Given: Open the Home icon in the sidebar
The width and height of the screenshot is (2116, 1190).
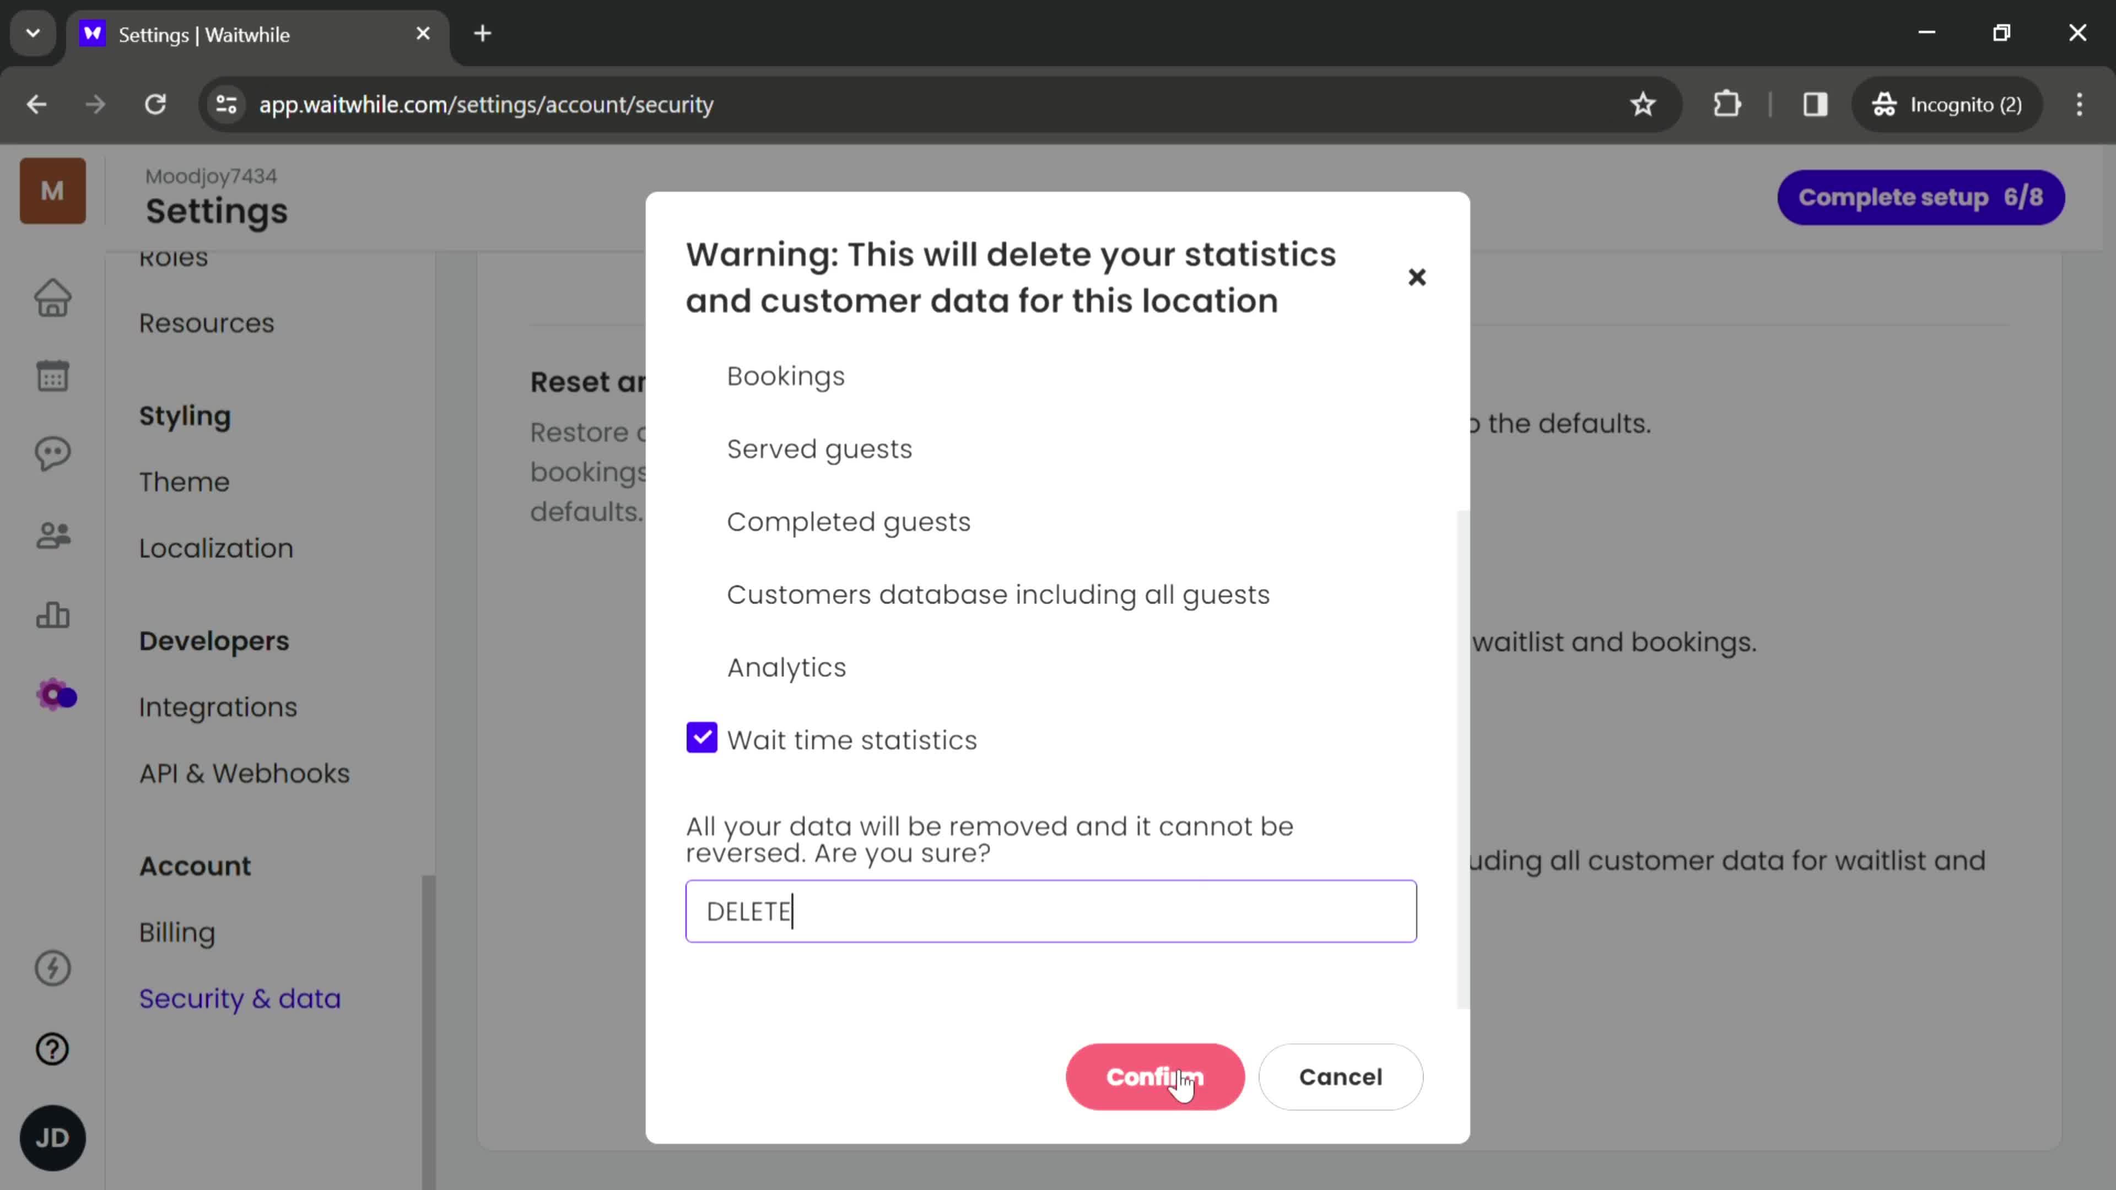Looking at the screenshot, I should [x=52, y=297].
